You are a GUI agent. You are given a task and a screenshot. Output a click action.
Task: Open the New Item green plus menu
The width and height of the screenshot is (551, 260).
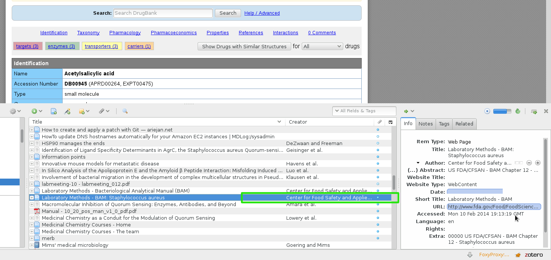click(x=37, y=111)
